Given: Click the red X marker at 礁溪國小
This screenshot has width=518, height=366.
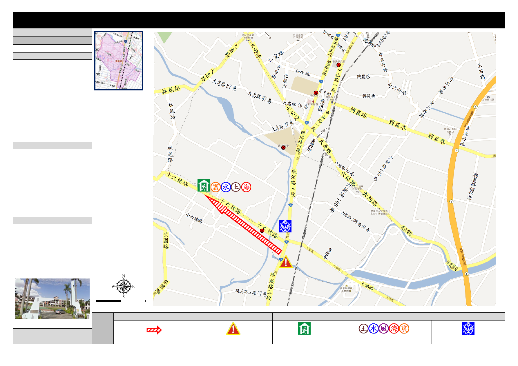Looking at the screenshot, I should pyautogui.click(x=316, y=93).
